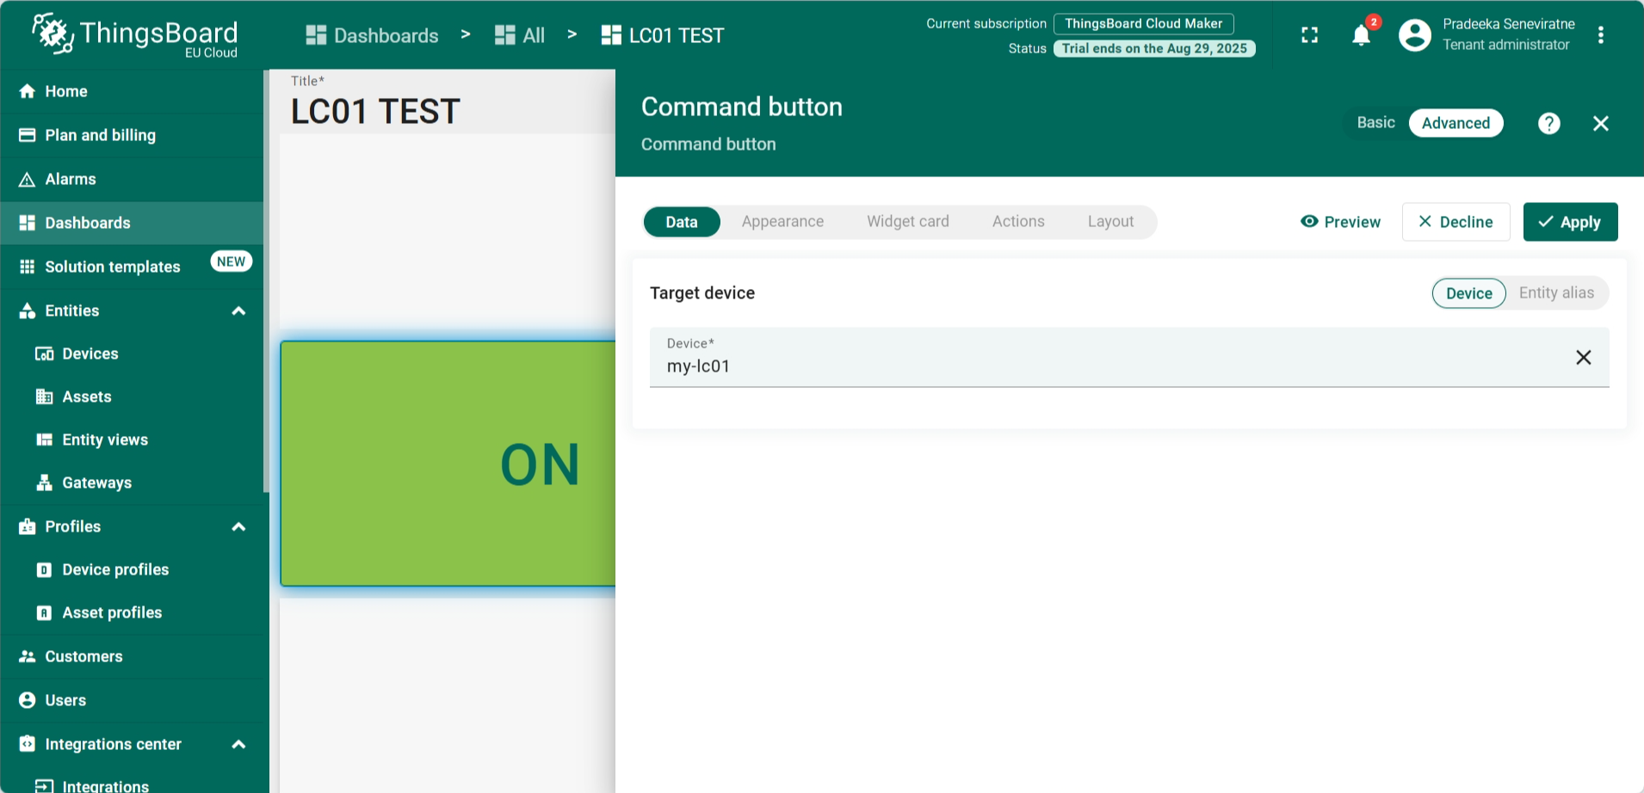Click the Assets icon
This screenshot has height=793, width=1644.
(44, 396)
